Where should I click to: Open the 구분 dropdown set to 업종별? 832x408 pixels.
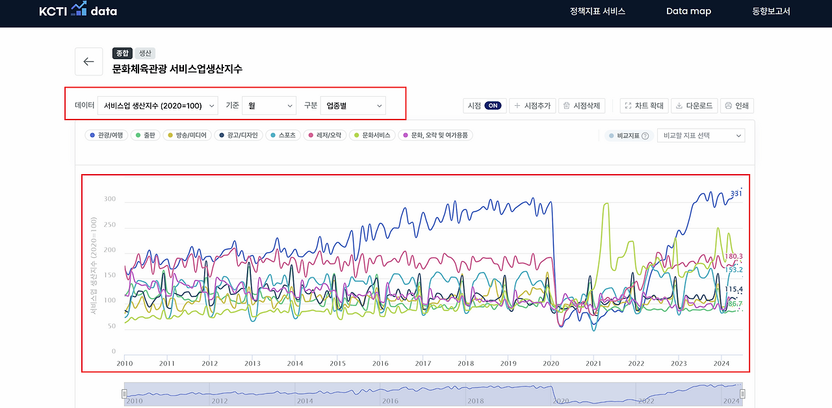coord(353,105)
